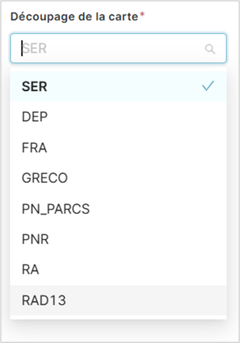
Task: Pick RA from the options list
Action: click(118, 270)
